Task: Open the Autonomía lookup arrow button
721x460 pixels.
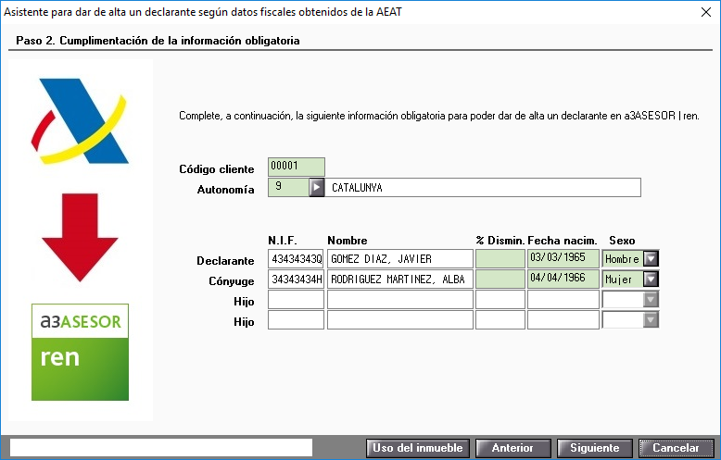Action: point(316,187)
